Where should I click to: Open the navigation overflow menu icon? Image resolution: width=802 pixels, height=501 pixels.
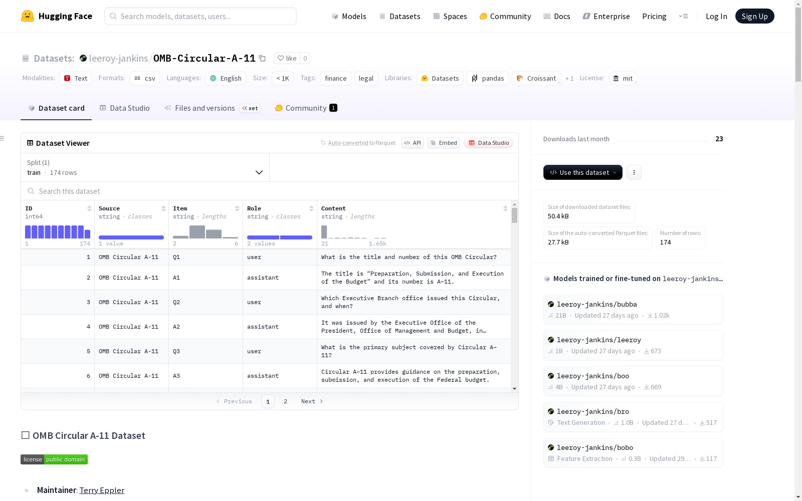click(683, 16)
